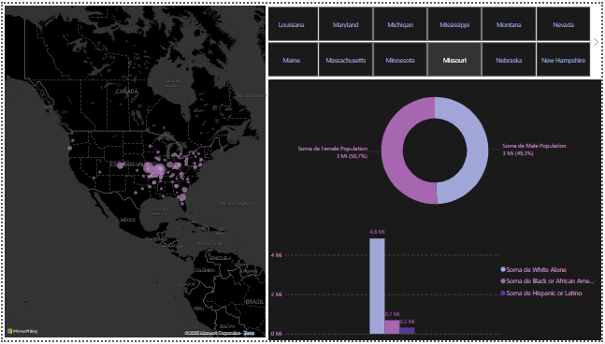Click the Hispanic or Latino 0,3 Mi bar
605x344 pixels.
(x=407, y=331)
